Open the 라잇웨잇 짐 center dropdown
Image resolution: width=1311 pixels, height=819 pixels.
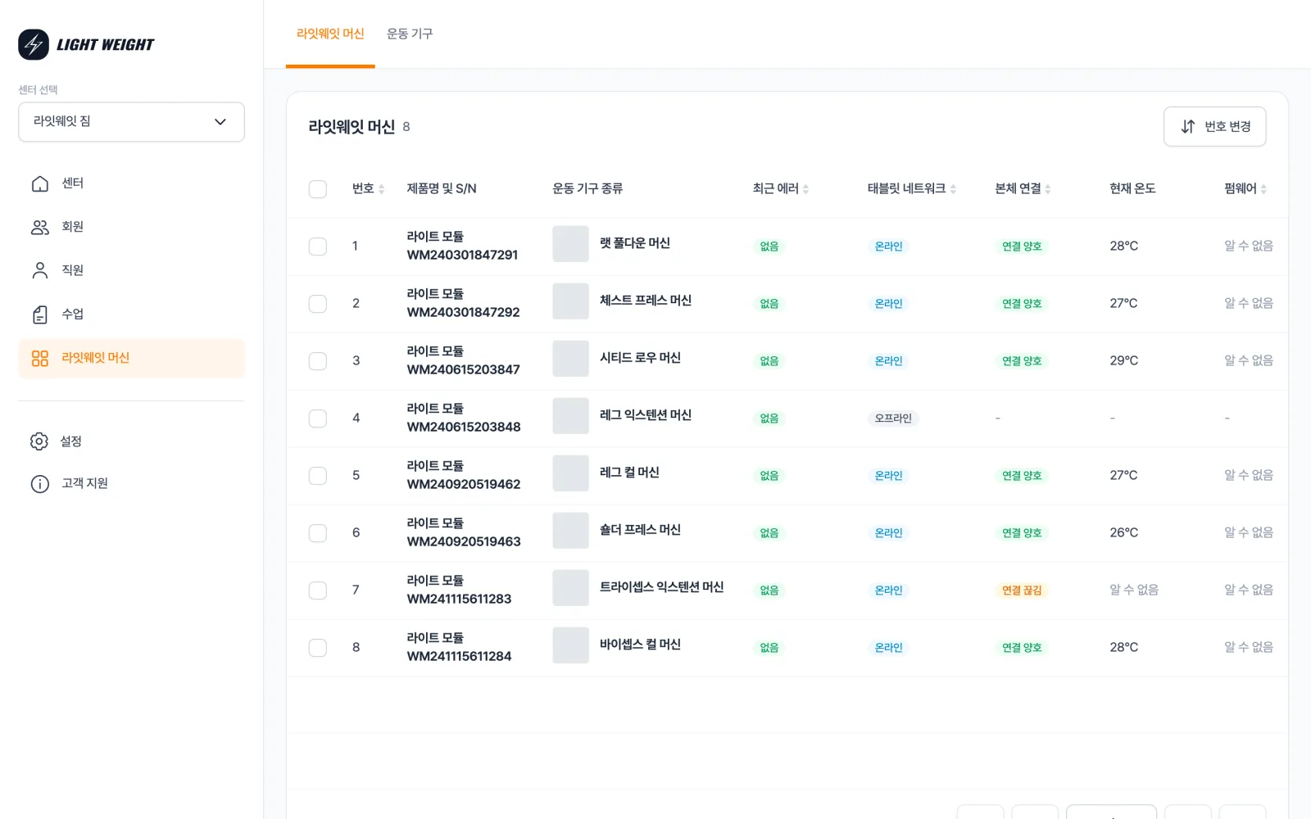click(131, 122)
